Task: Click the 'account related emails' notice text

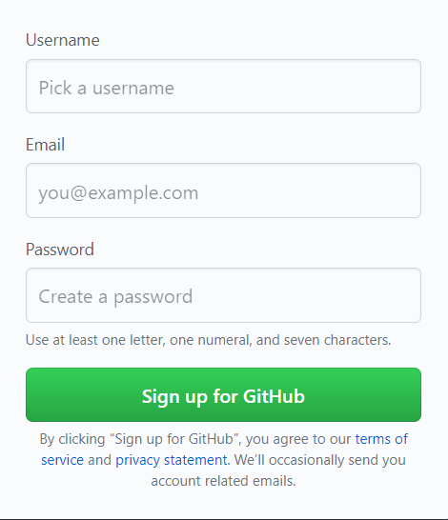Action: pos(223,481)
